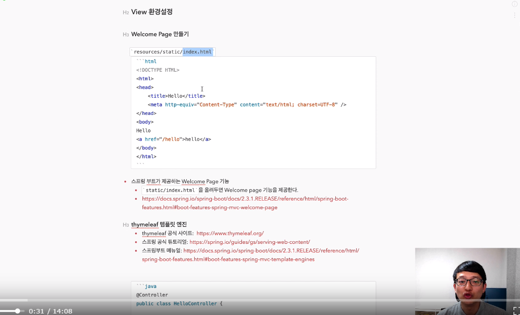Click the <title>Hello</title> line
Screen dimensions: 520x315
177,96
